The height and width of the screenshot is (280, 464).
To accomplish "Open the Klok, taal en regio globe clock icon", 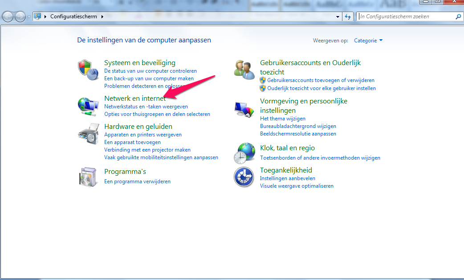I will point(244,153).
